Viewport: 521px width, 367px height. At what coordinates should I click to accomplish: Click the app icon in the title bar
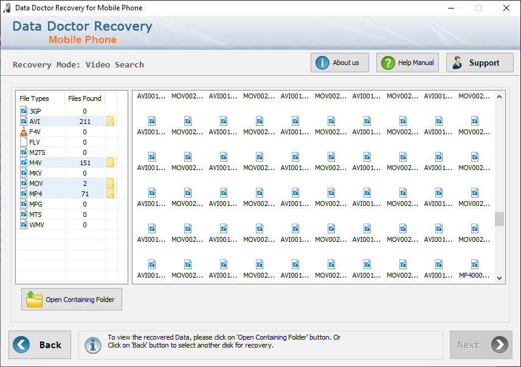(x=7, y=8)
